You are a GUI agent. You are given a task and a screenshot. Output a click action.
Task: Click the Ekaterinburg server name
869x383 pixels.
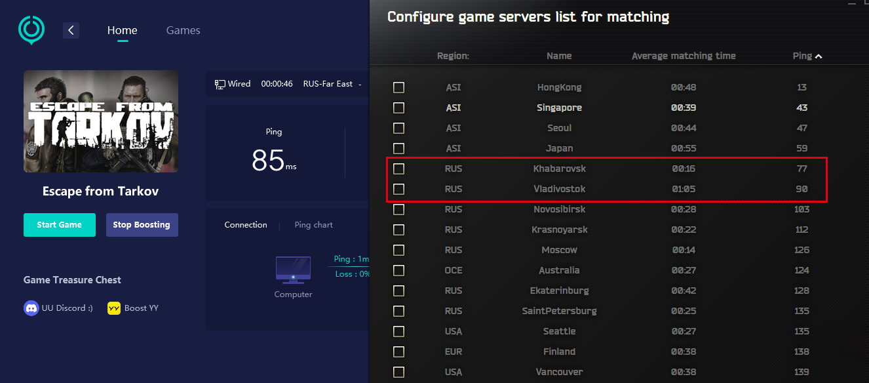tap(560, 291)
